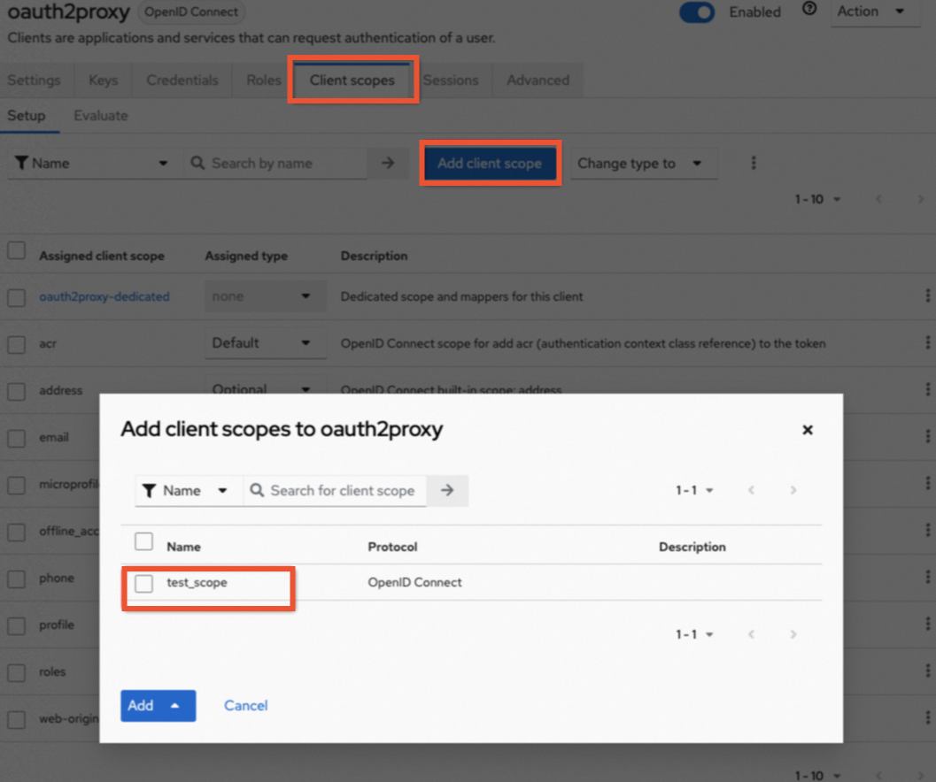Screen dimensions: 936x782
Task: Go to previous page in dialog bottom pagination
Action: pos(752,634)
